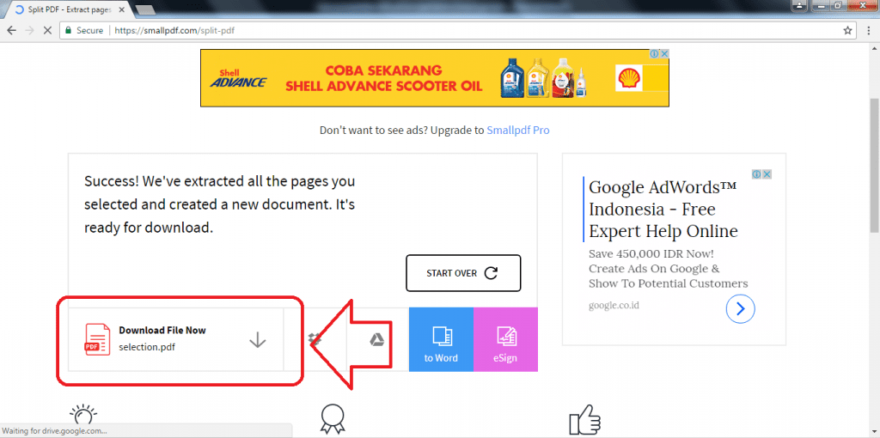This screenshot has width=880, height=438.
Task: Click the award ribbon feature icon
Action: click(333, 419)
